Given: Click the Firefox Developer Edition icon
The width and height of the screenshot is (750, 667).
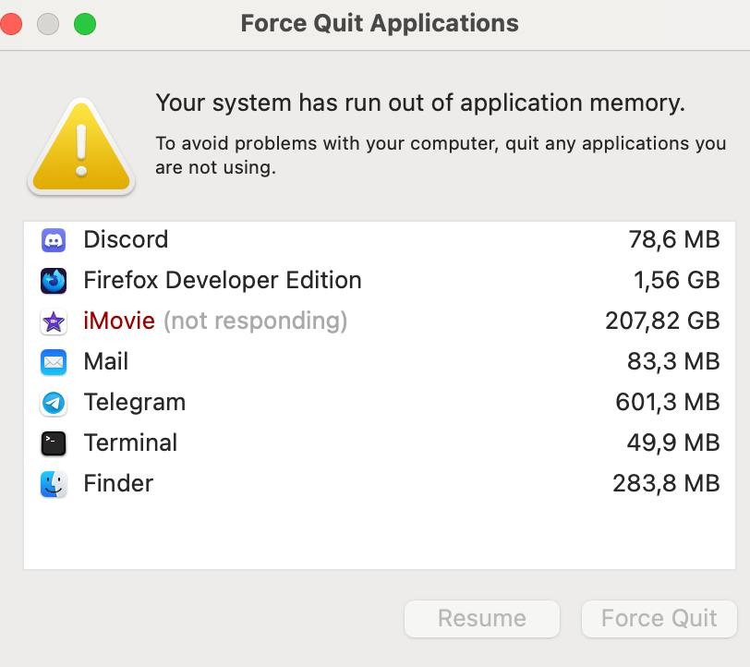Looking at the screenshot, I should [54, 281].
